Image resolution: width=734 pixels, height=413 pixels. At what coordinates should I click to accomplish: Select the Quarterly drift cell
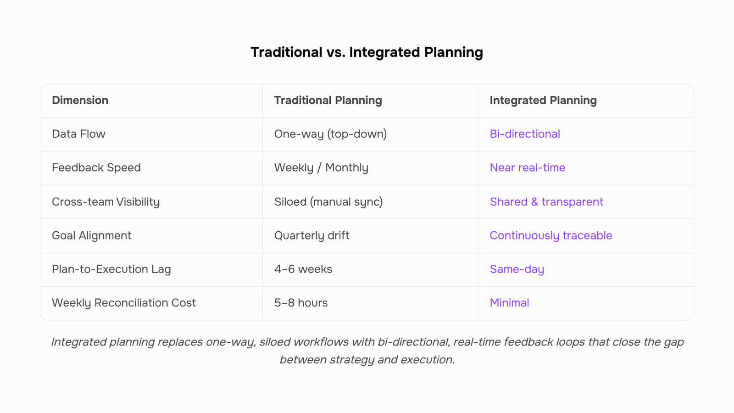[311, 236]
